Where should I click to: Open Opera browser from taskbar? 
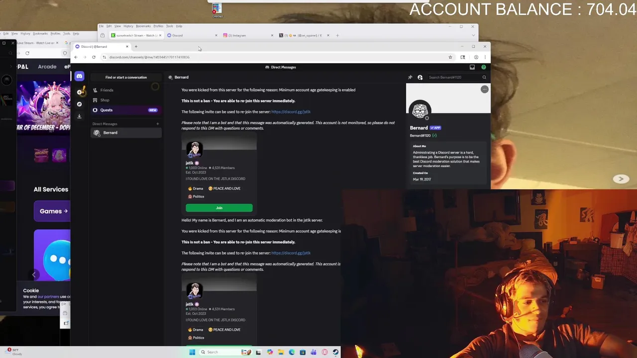(x=324, y=352)
